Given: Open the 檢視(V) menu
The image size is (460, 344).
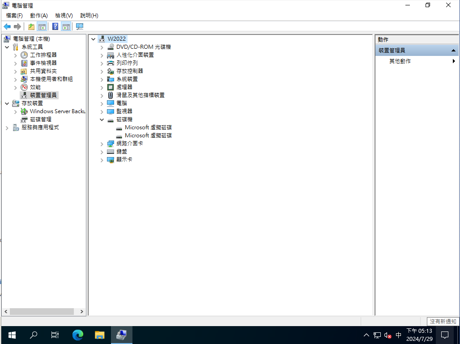Looking at the screenshot, I should pyautogui.click(x=64, y=16).
